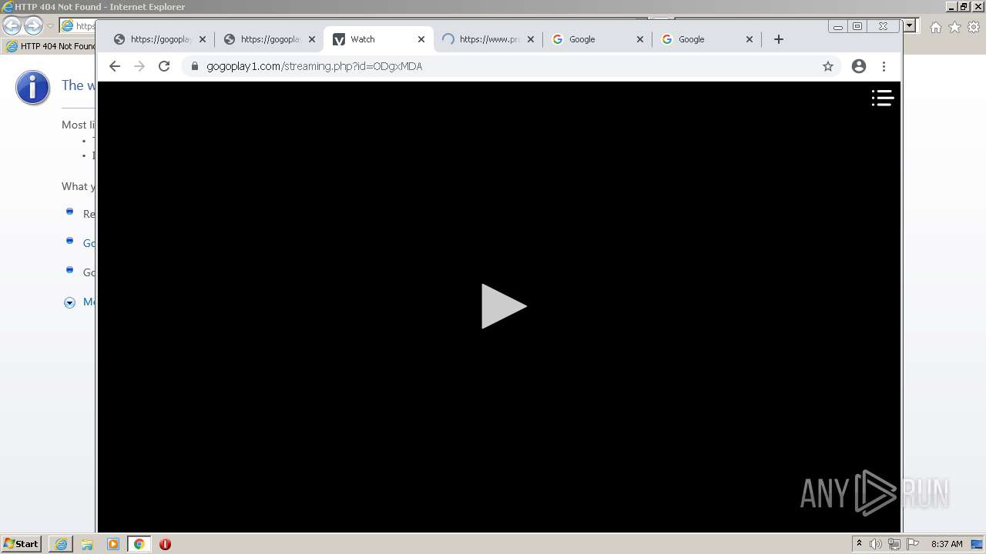This screenshot has height=554, width=986.
Task: Show hidden system tray icons
Action: (x=859, y=544)
